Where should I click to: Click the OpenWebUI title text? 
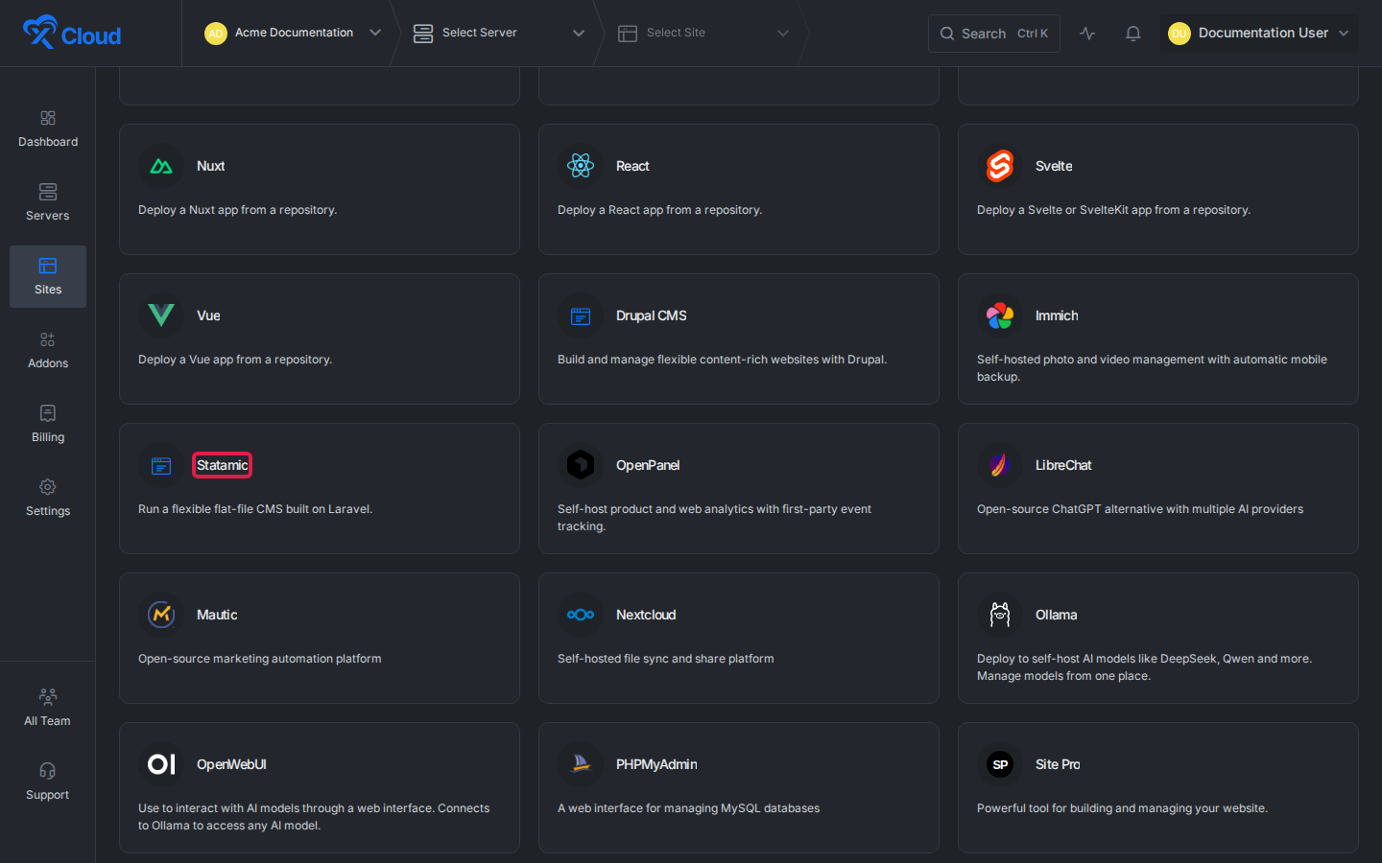[231, 764]
